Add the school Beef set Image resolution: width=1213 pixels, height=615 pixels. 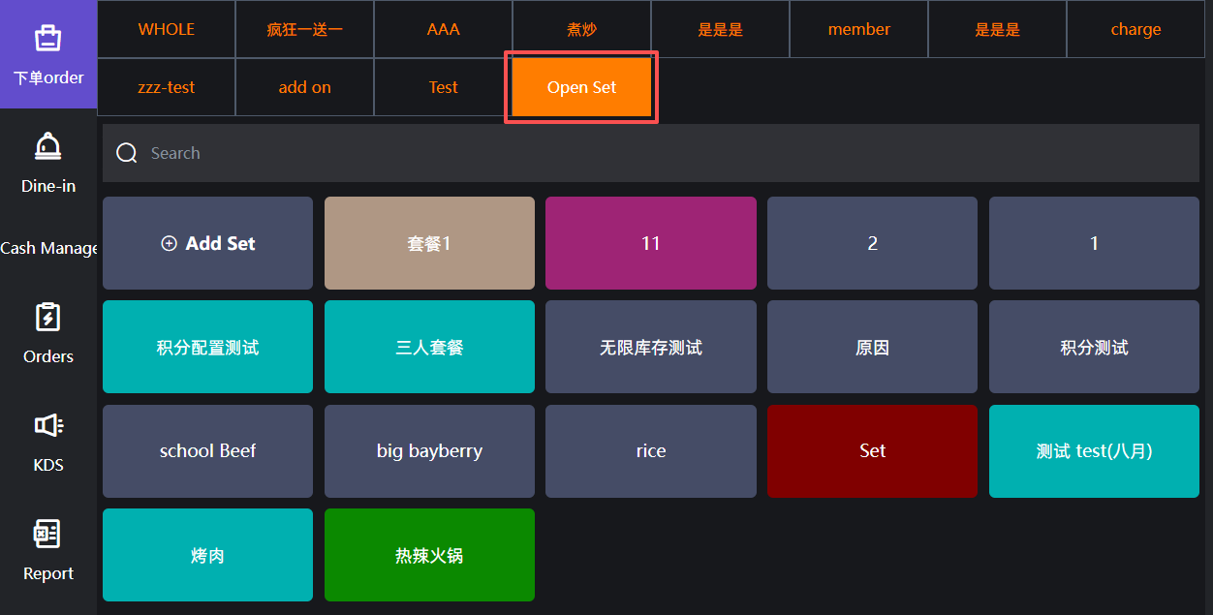pos(207,451)
